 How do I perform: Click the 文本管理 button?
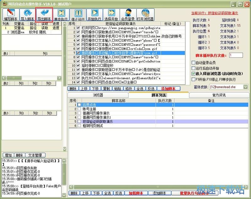click(x=35, y=155)
